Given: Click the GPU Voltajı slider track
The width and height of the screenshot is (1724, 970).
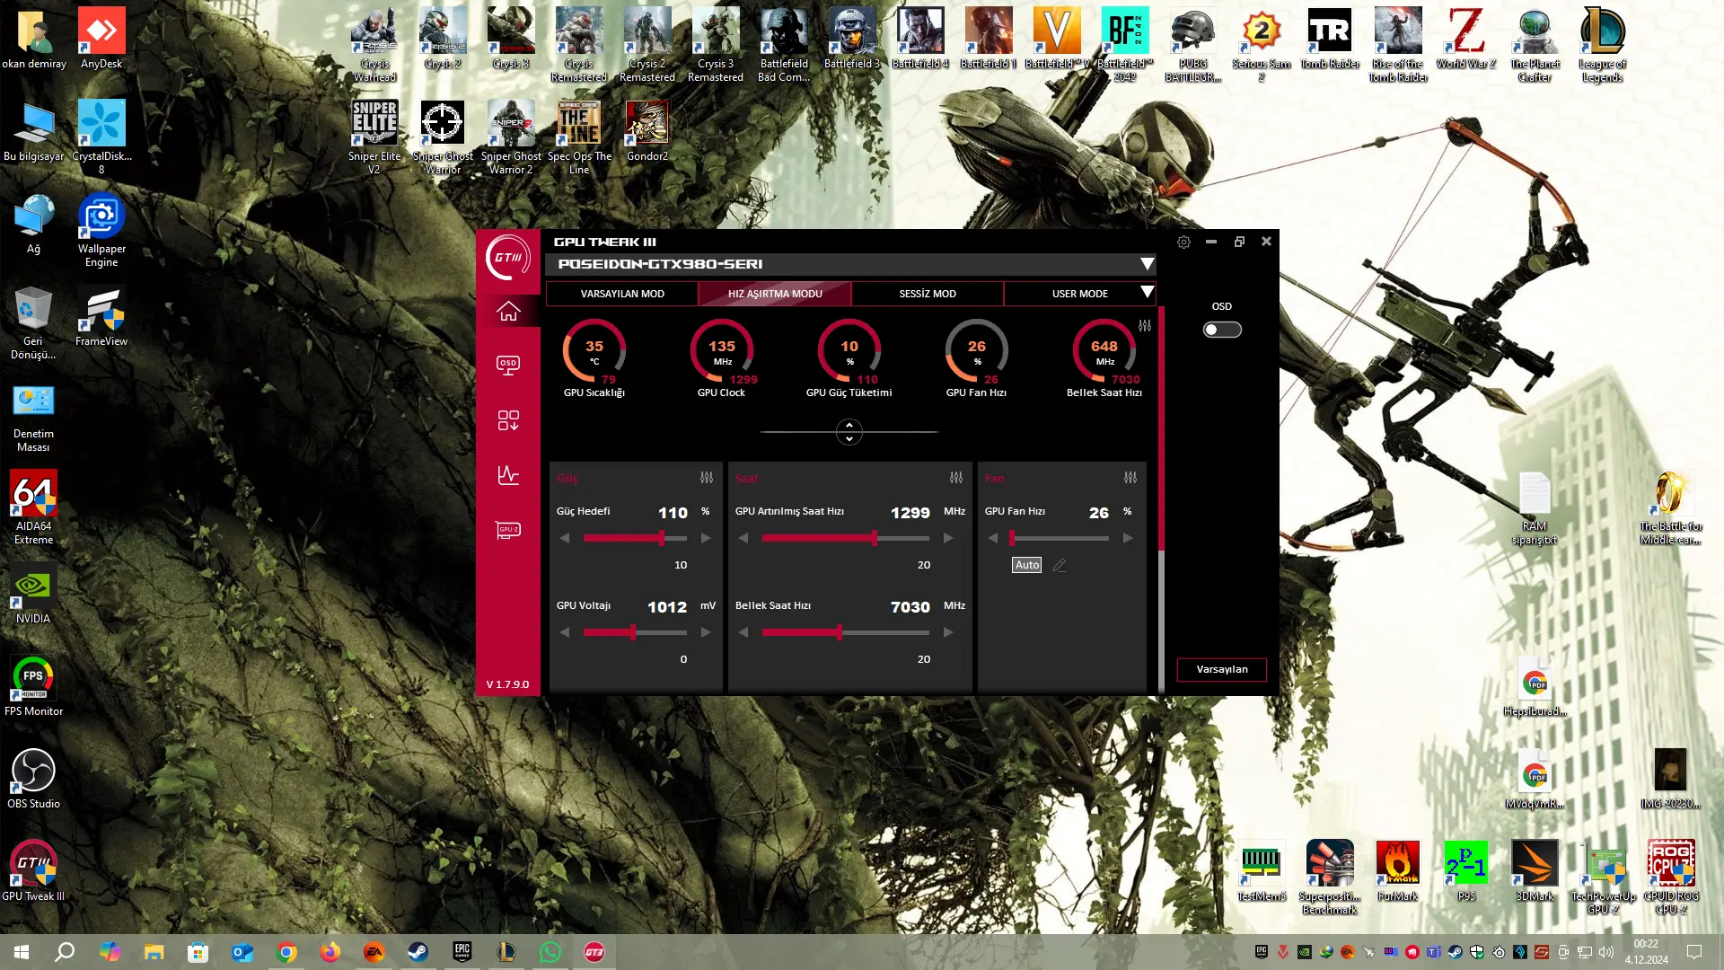Looking at the screenshot, I should (x=635, y=632).
